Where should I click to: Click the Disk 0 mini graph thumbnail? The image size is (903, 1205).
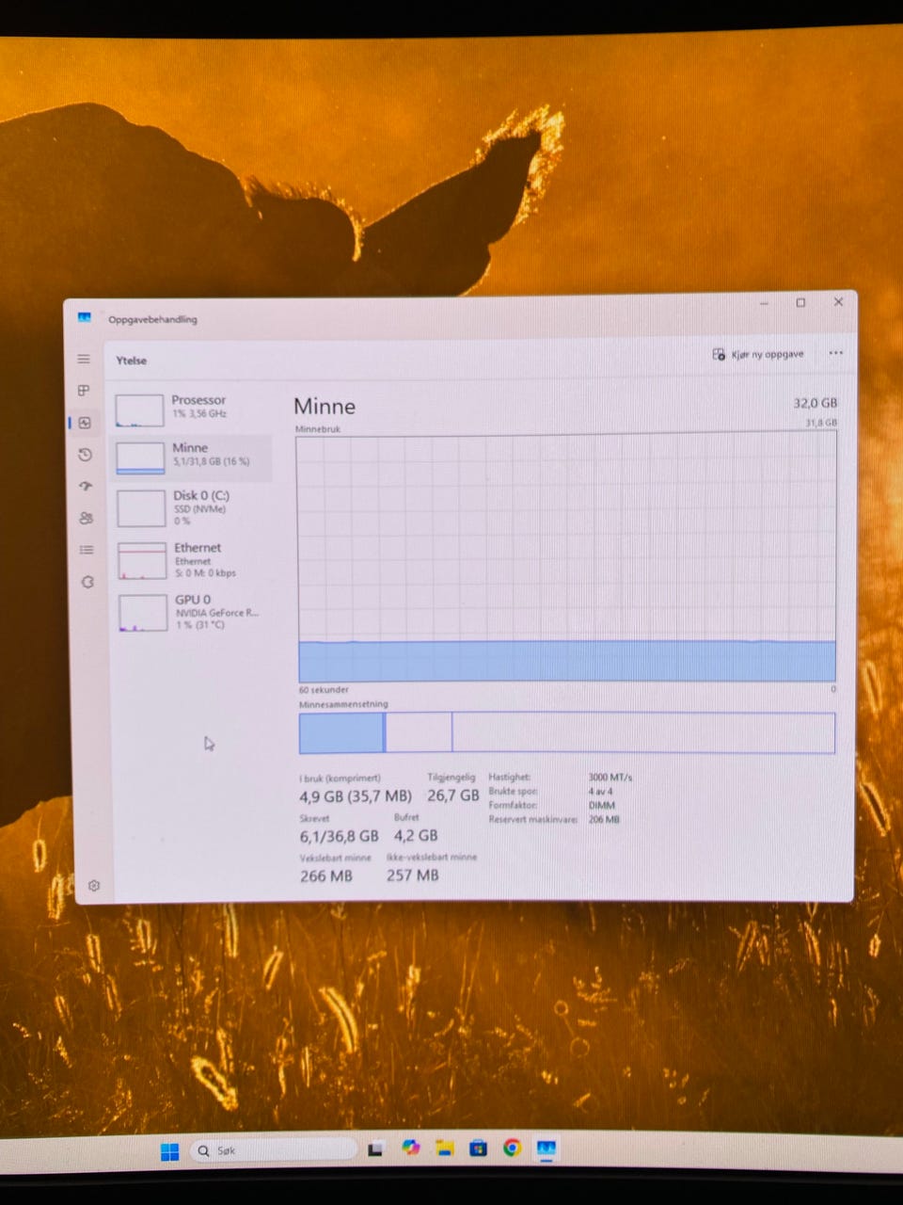click(141, 508)
